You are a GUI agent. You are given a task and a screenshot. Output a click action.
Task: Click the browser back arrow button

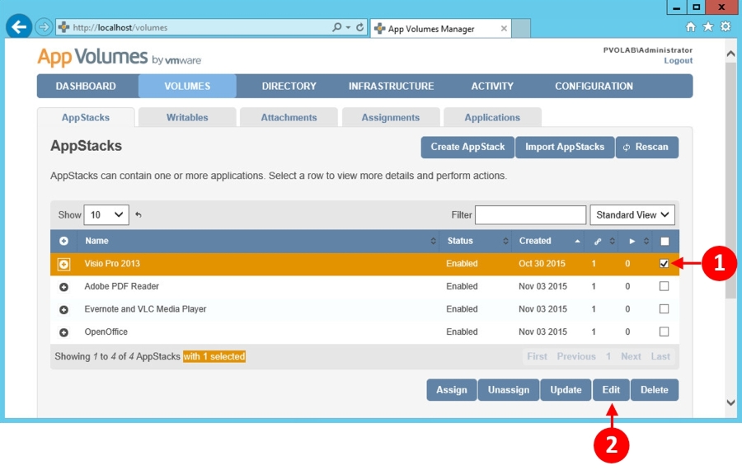[19, 27]
